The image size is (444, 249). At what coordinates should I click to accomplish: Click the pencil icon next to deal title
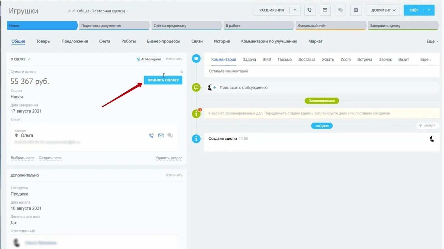pyautogui.click(x=69, y=11)
